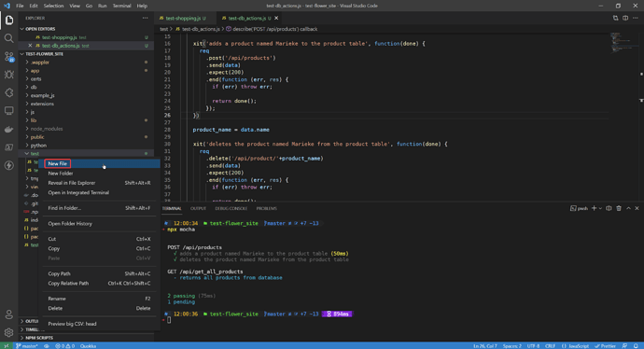Open the Docker view icon

pos(8,130)
